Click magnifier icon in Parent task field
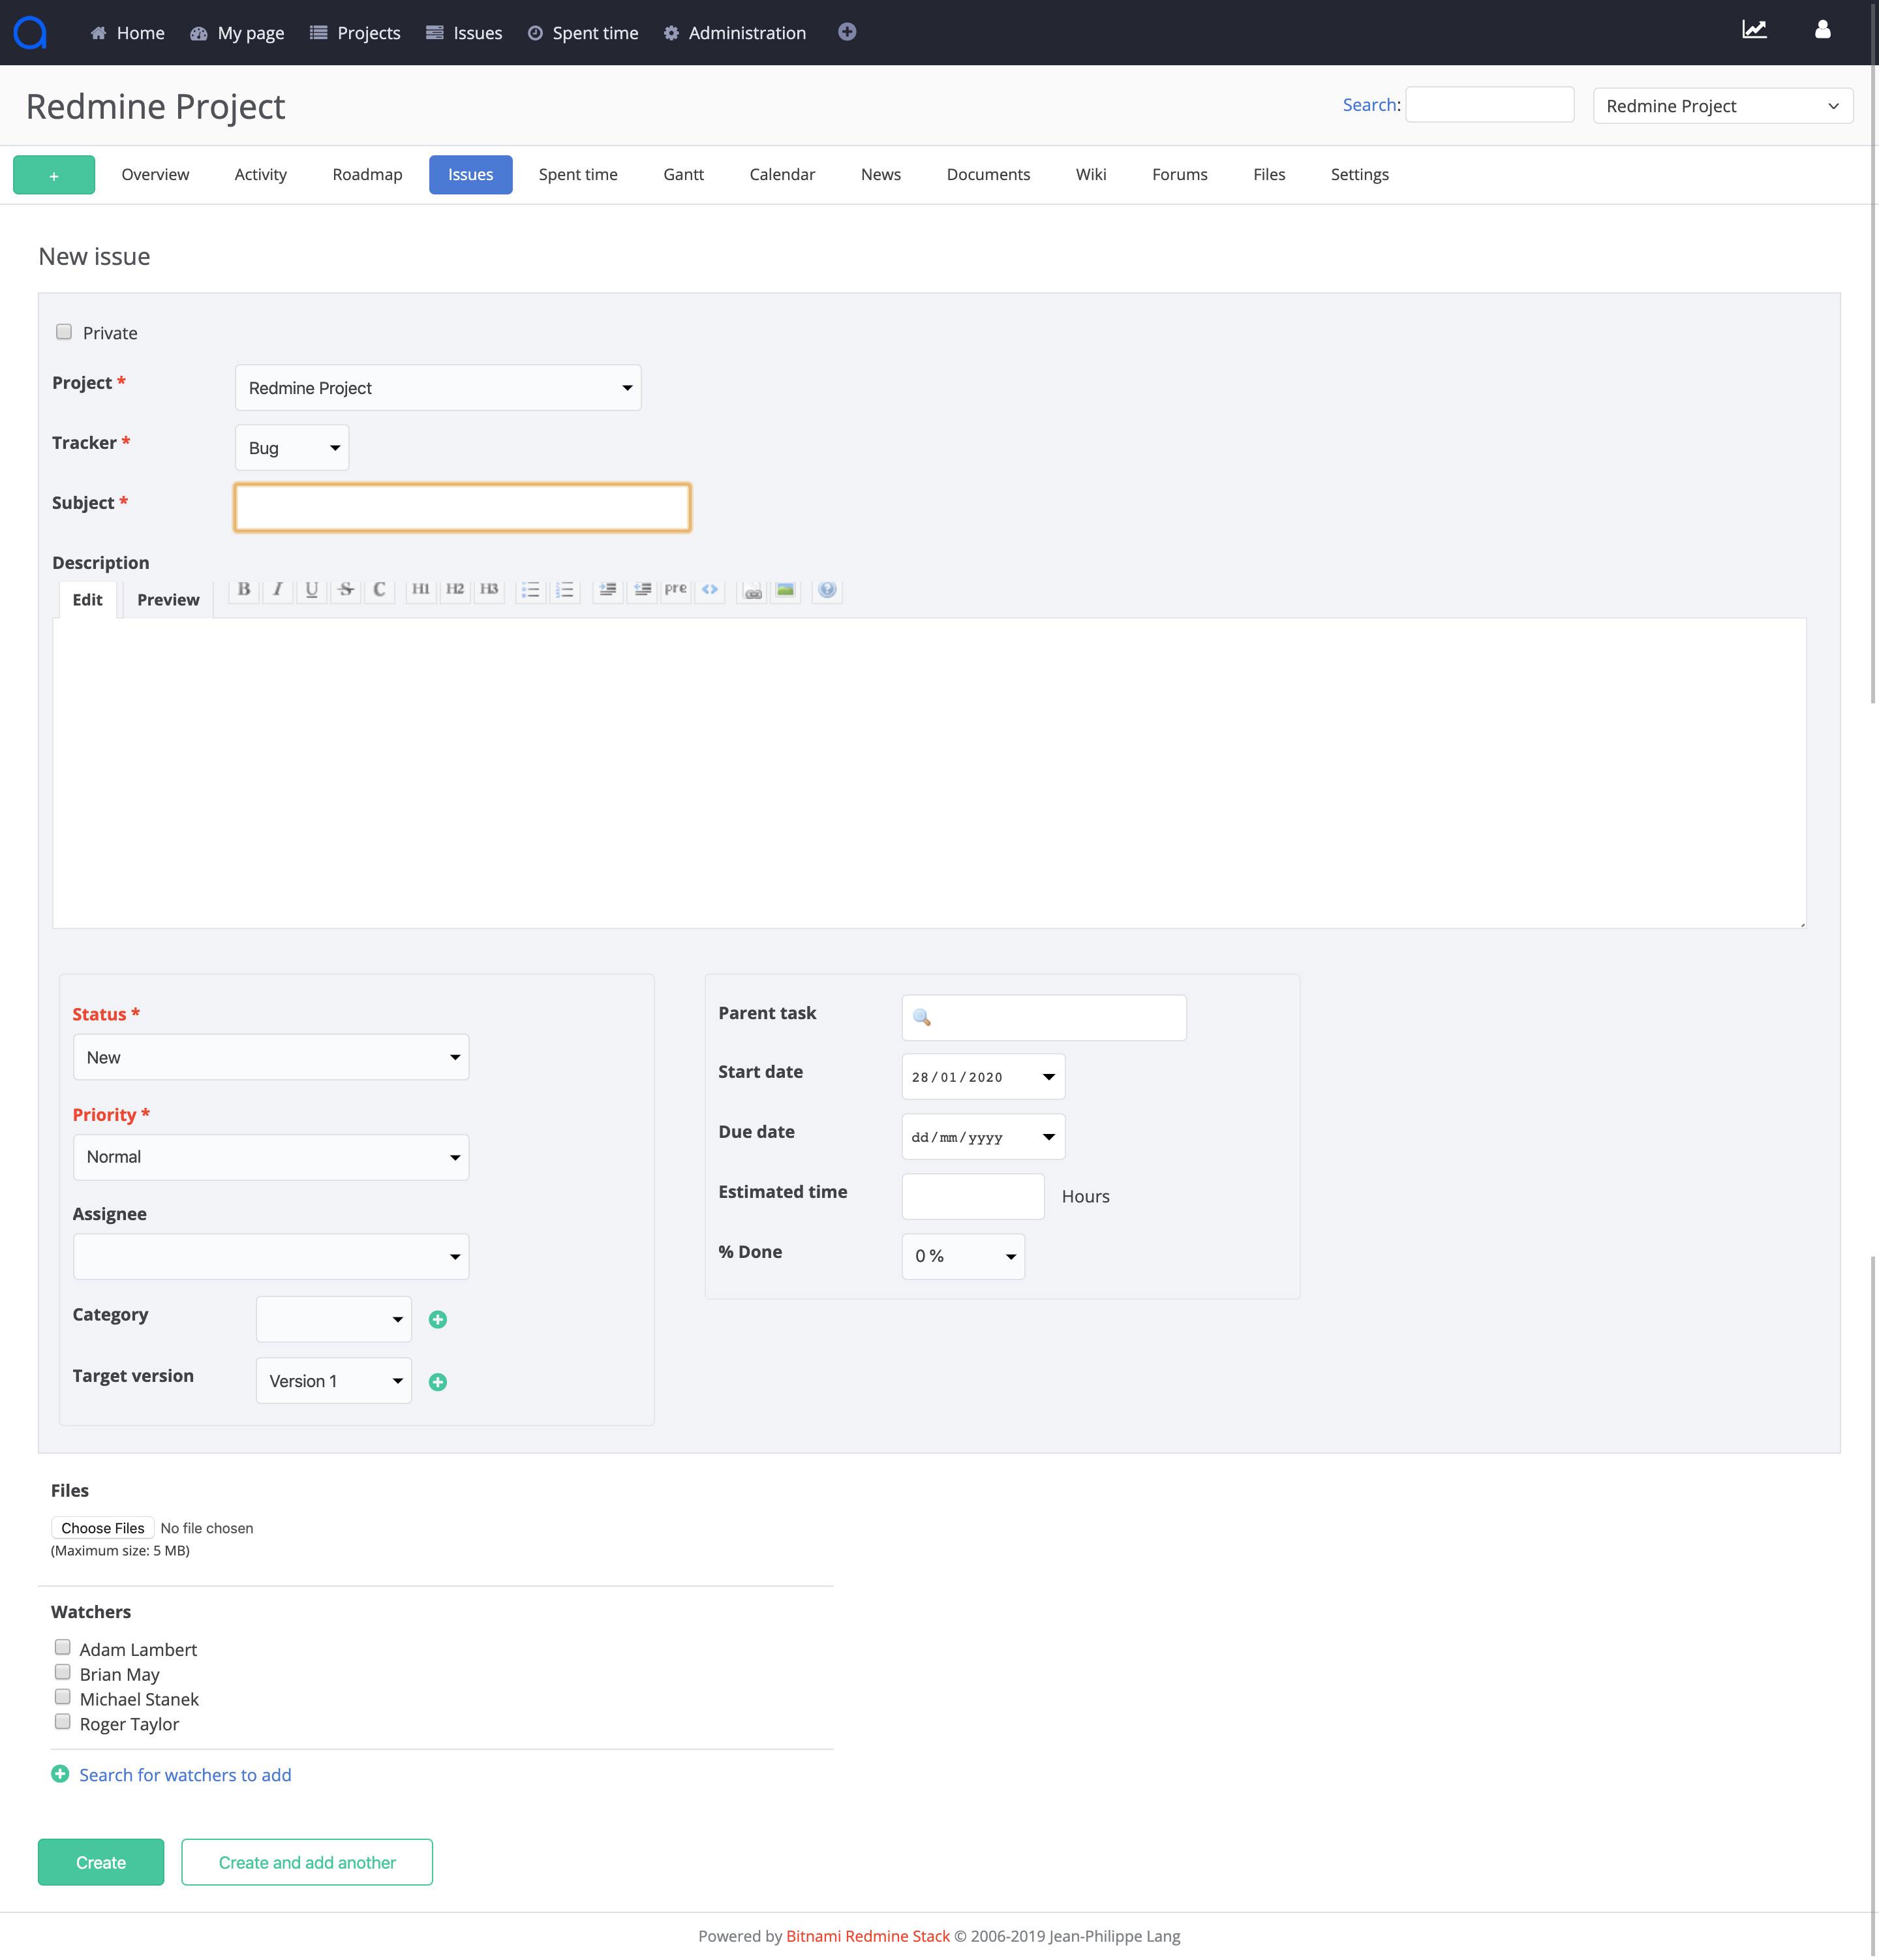Viewport: 1879px width, 1960px height. click(x=922, y=1018)
